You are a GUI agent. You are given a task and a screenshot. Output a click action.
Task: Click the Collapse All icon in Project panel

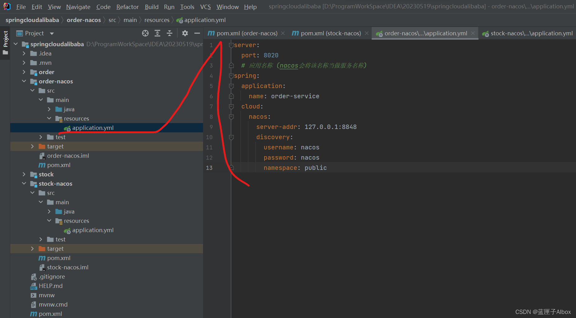coord(170,33)
